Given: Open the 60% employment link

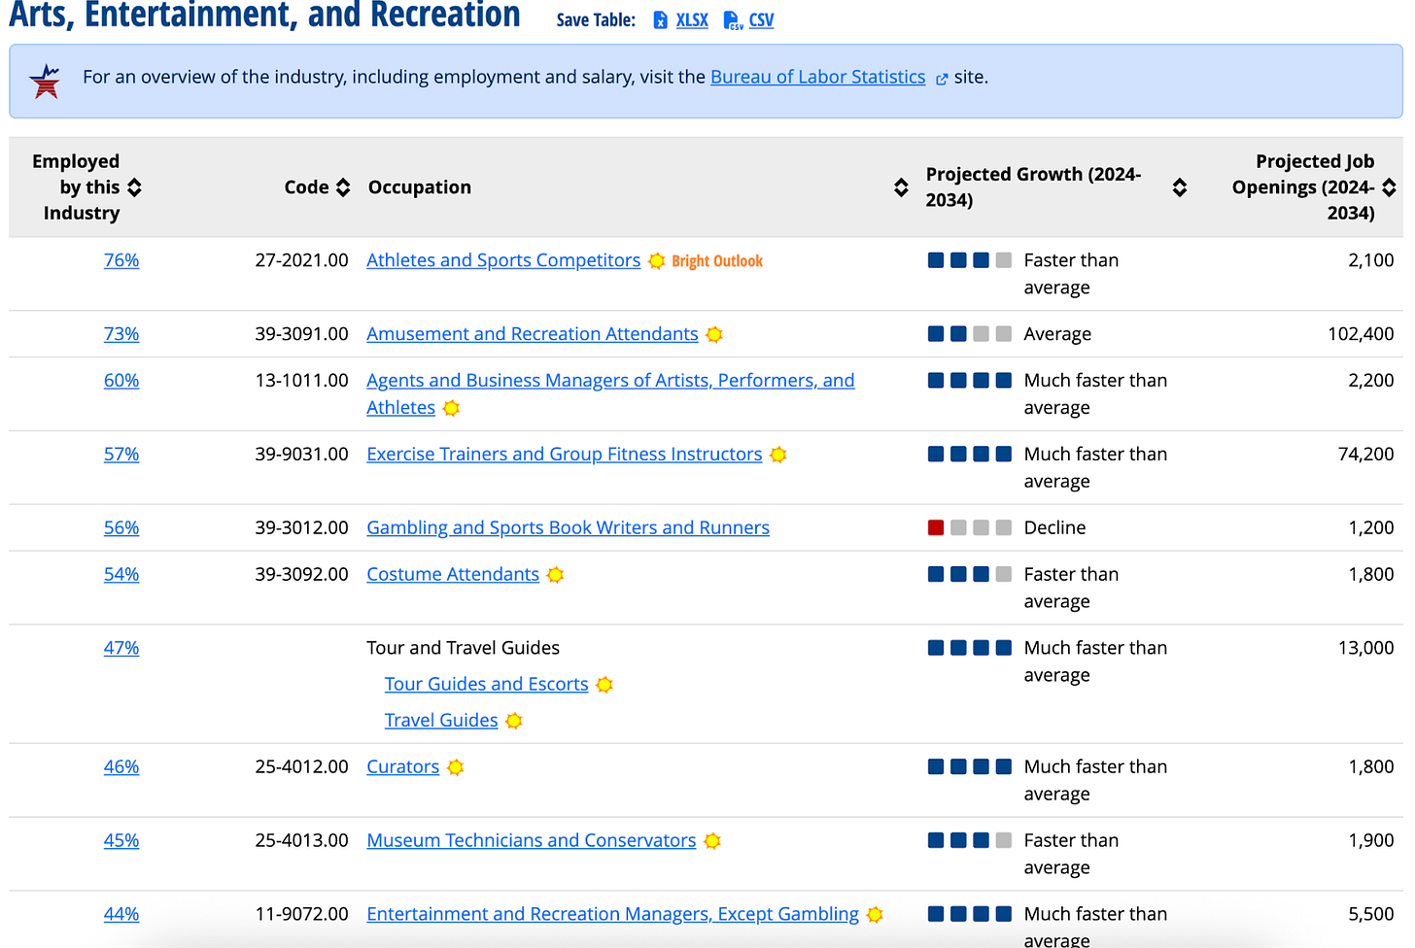Looking at the screenshot, I should (121, 381).
